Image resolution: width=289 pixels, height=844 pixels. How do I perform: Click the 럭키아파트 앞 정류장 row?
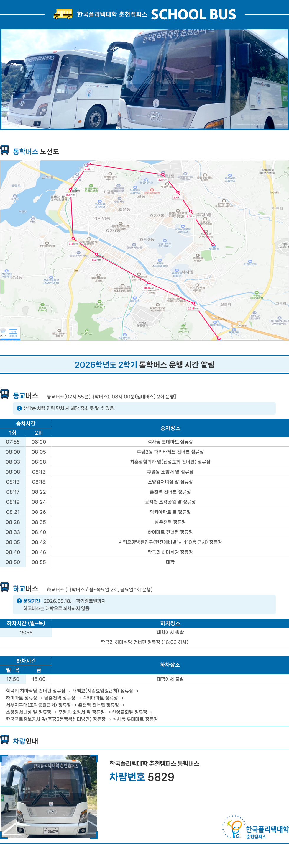[144, 512]
